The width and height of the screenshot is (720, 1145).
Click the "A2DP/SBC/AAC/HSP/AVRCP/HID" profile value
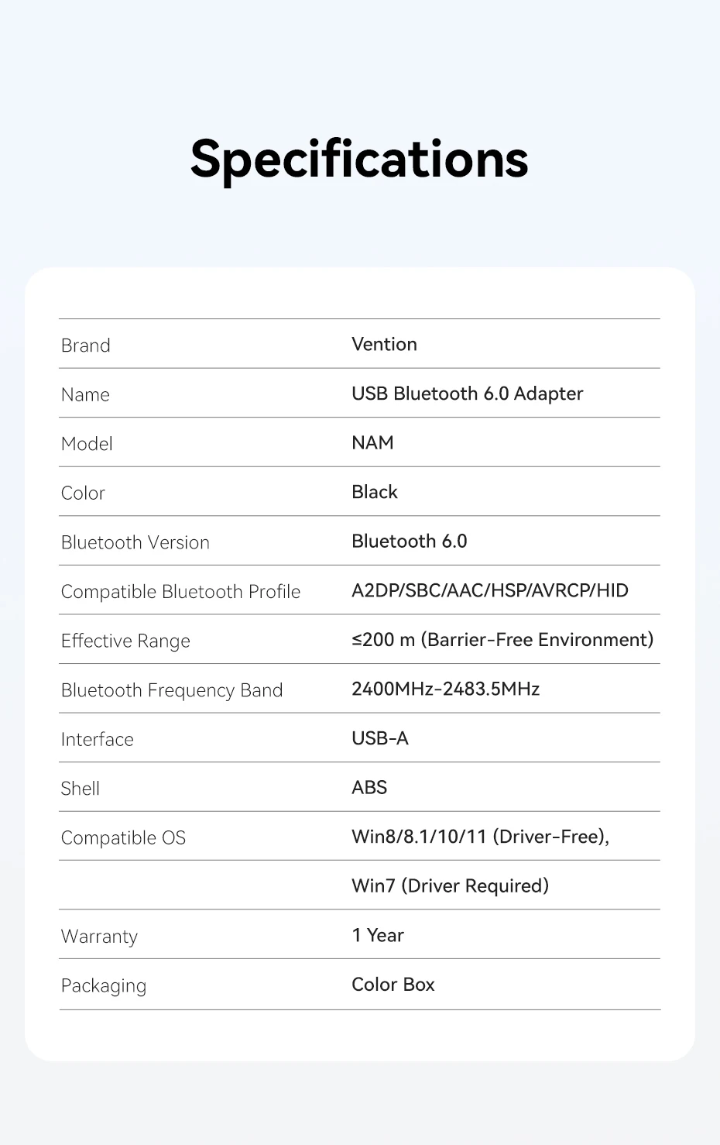pyautogui.click(x=490, y=590)
